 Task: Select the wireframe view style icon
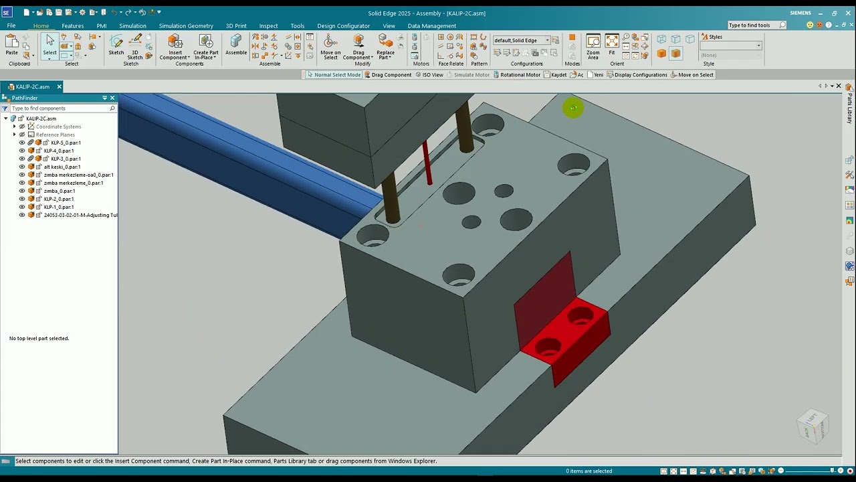click(661, 39)
